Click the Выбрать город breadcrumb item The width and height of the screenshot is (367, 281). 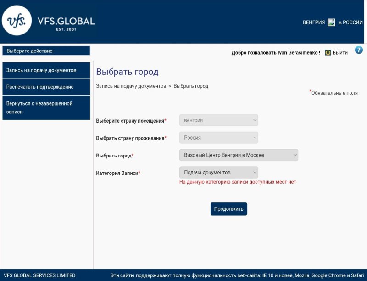coord(191,86)
